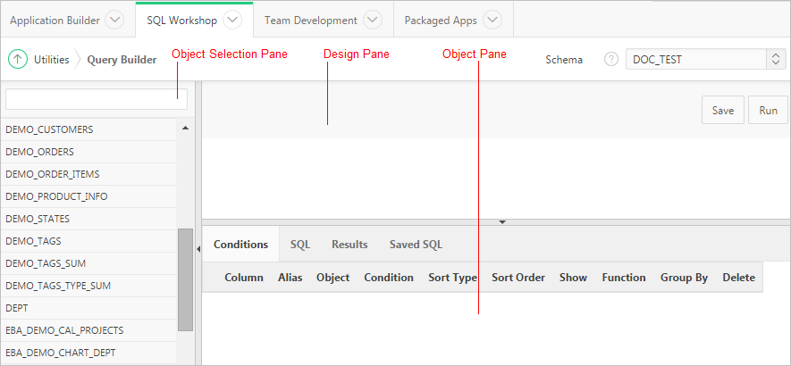This screenshot has height=366, width=791.
Task: Click the Schema help question mark icon
Action: [611, 60]
